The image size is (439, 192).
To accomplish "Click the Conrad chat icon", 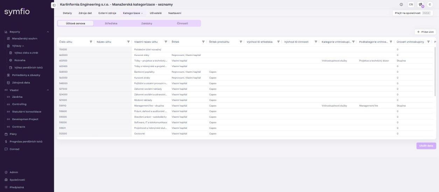I will (6, 149).
